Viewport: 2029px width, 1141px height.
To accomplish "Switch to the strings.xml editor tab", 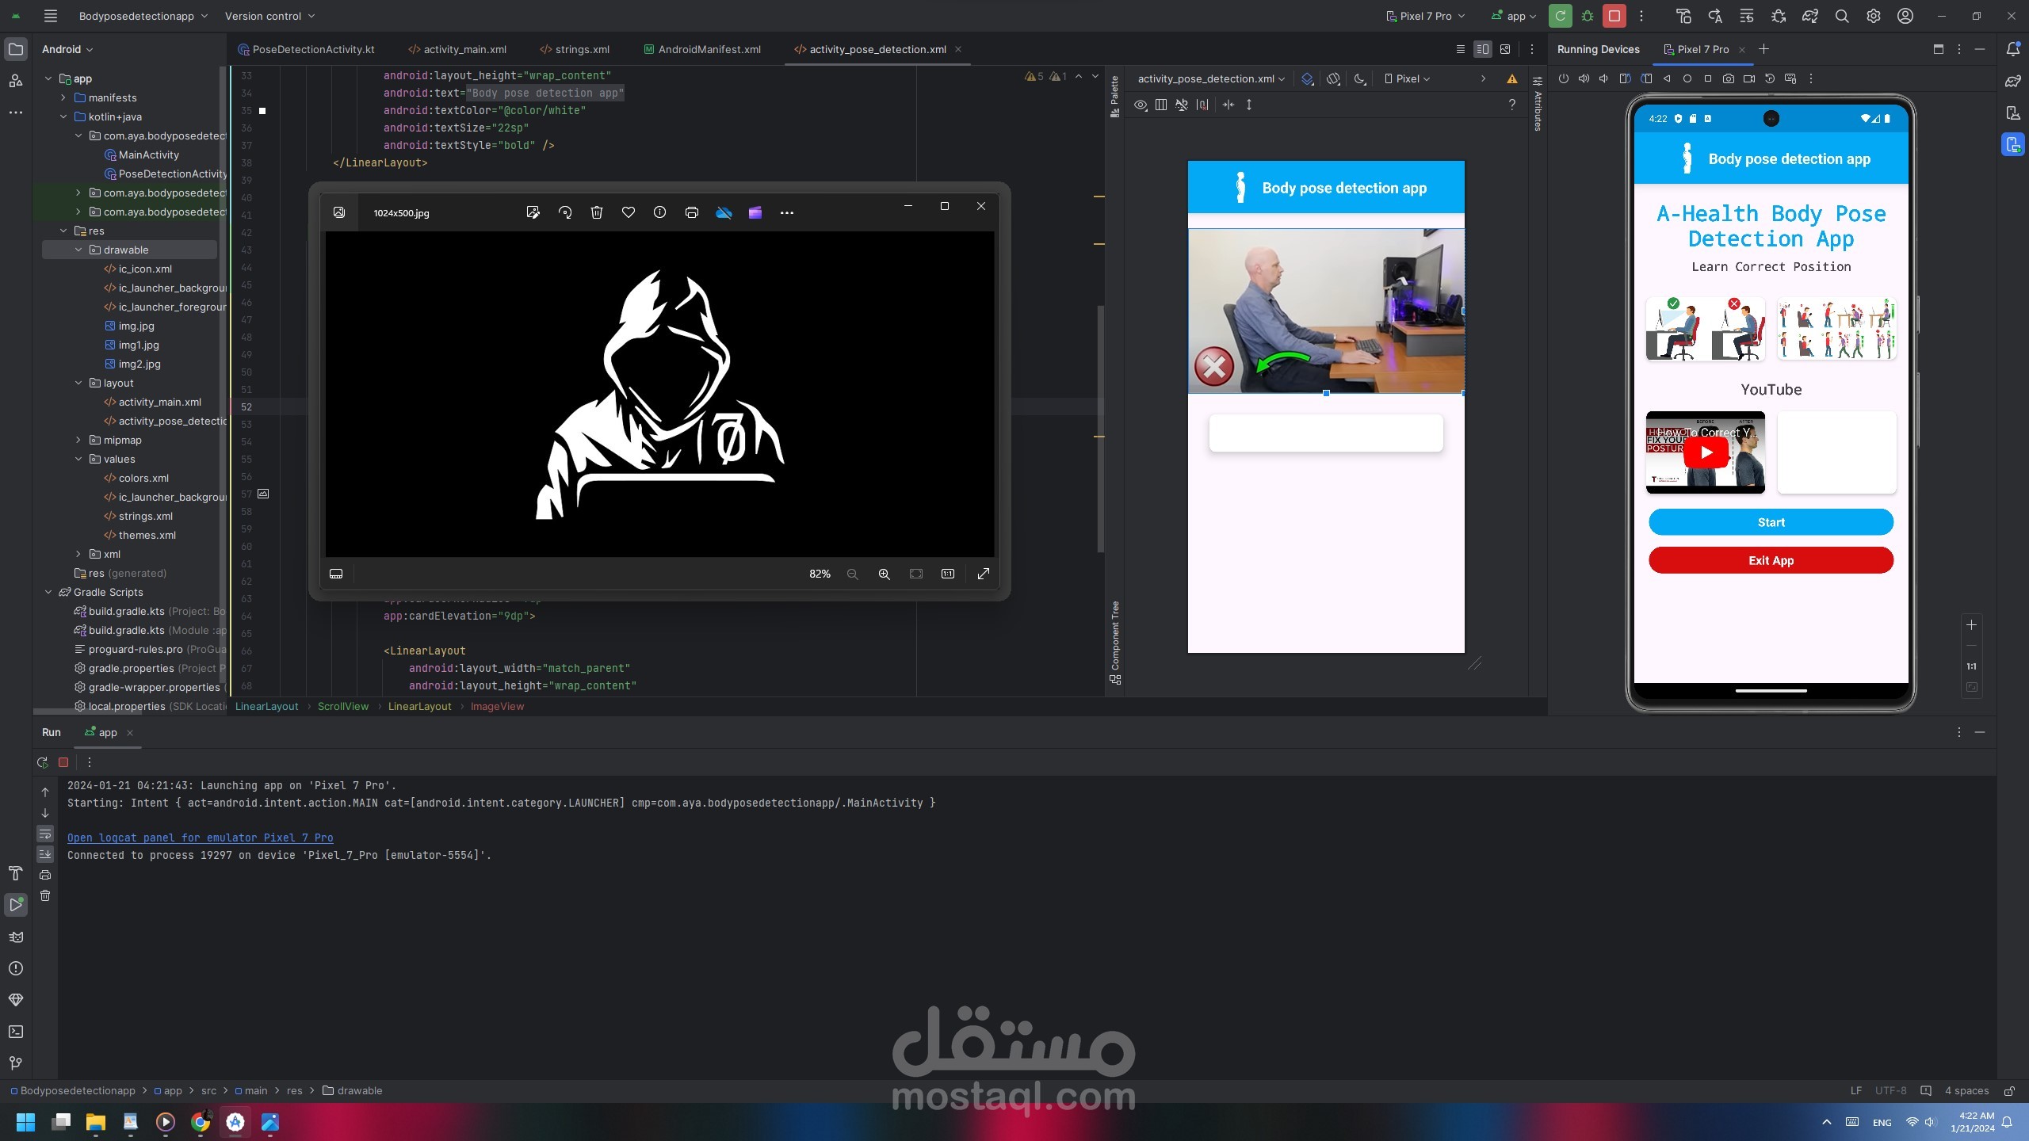I will pos(582,49).
